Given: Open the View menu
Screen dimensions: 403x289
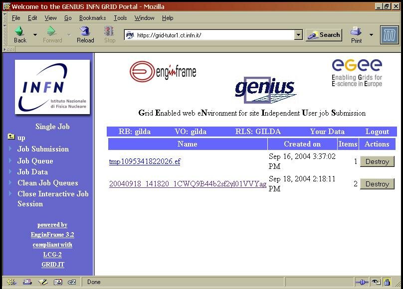Looking at the screenshot, I should click(51, 18).
